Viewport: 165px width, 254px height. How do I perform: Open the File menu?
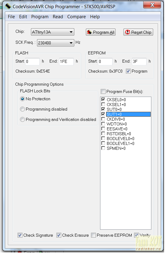pos(11,17)
